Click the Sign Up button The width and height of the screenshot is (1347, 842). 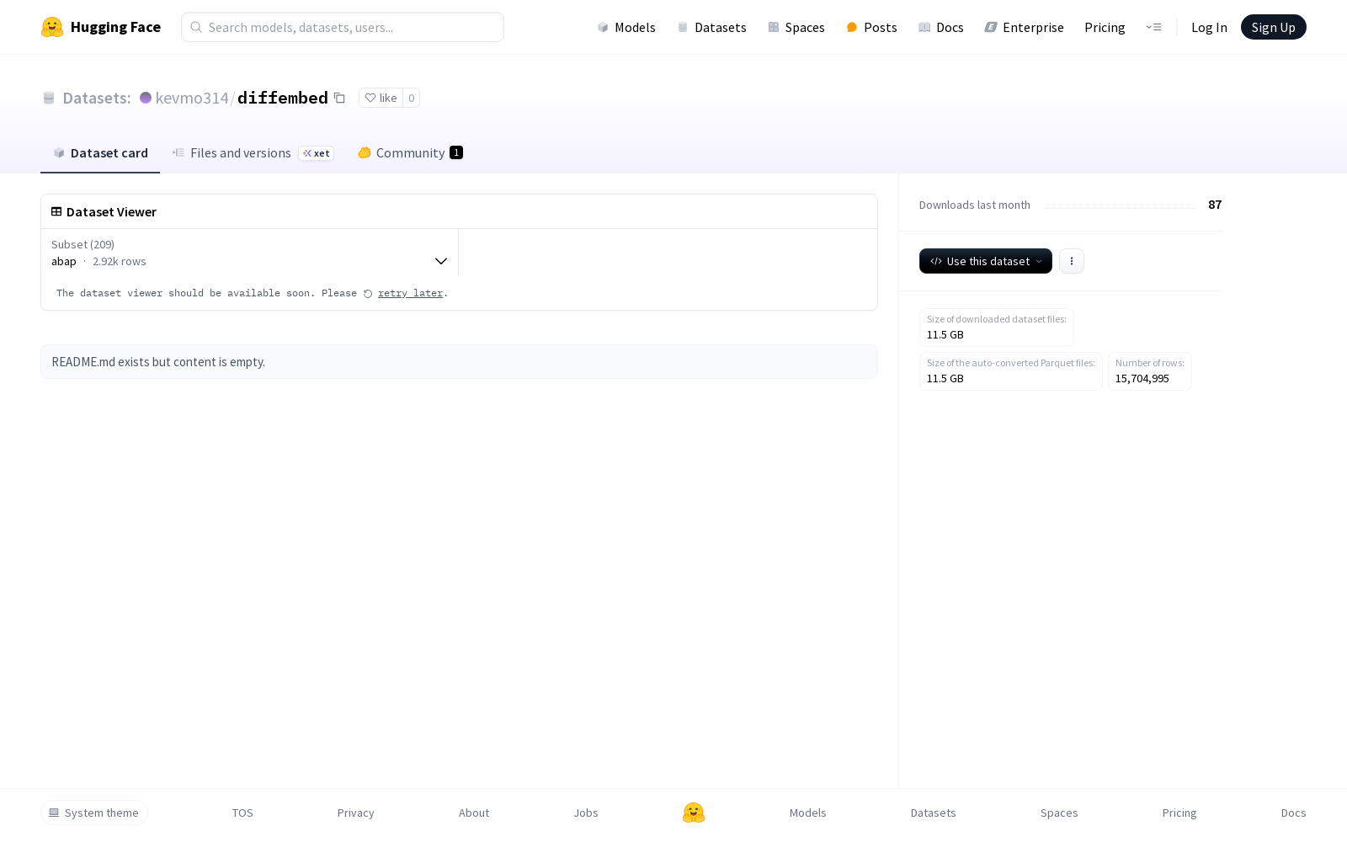tap(1274, 27)
